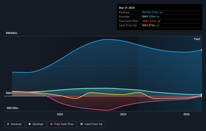Viewport: 206px width, 131px height.
Task: Click the Past label on chart
Action: [197, 39]
